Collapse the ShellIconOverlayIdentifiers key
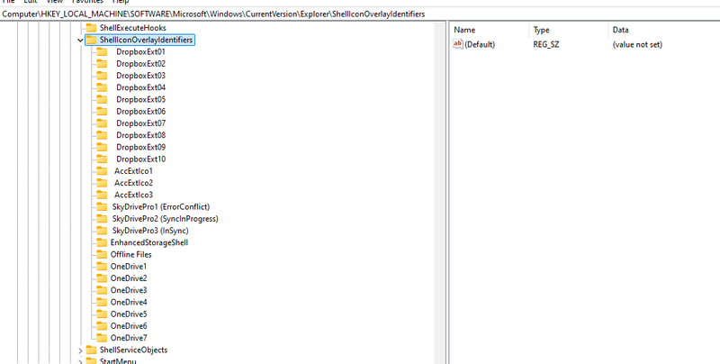 point(81,41)
